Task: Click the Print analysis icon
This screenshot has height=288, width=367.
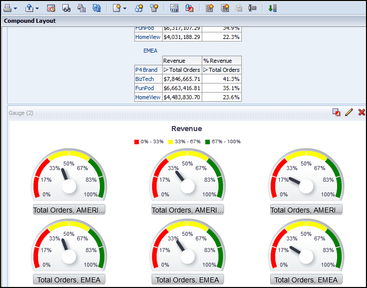Action: 8,8
